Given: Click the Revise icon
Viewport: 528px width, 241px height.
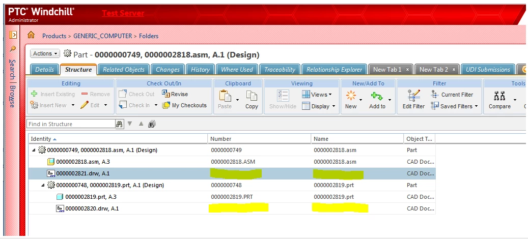Looking at the screenshot, I should coord(165,94).
